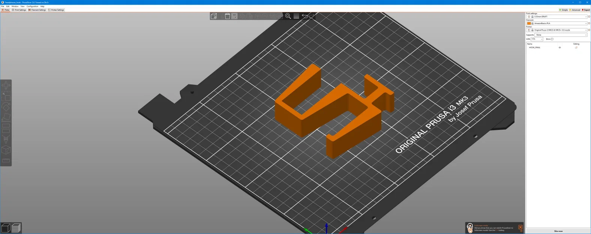Select the Cut tool

pos(6,128)
